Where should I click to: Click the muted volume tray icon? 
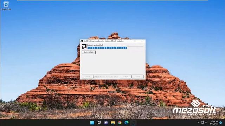click(x=206, y=123)
